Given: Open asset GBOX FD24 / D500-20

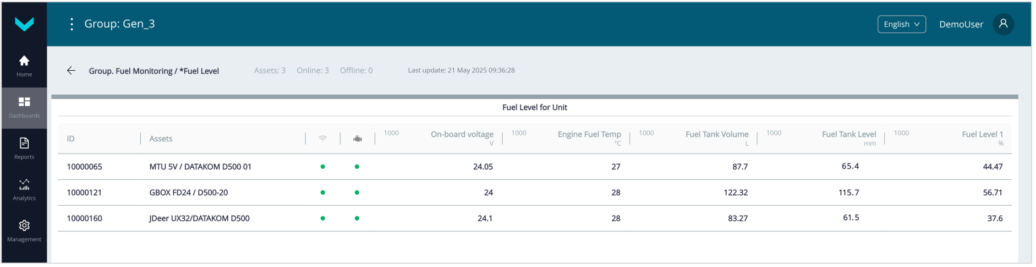Looking at the screenshot, I should (x=188, y=192).
